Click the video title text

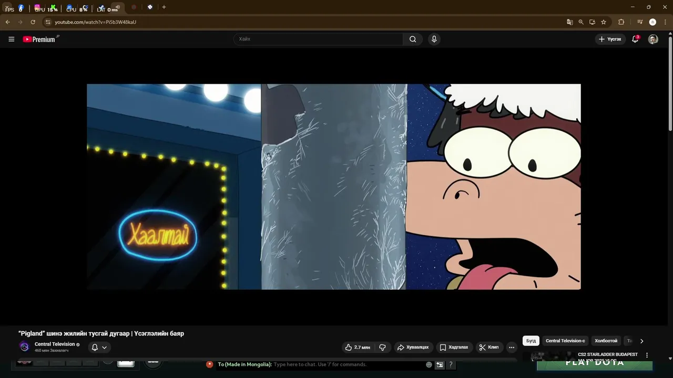coord(101,333)
